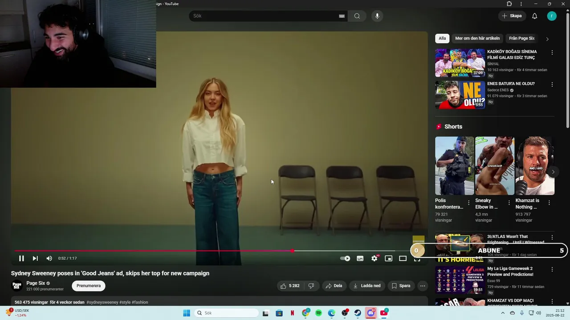The width and height of the screenshot is (570, 320).
Task: Click the #fashion hashtag link
Action: click(x=140, y=302)
